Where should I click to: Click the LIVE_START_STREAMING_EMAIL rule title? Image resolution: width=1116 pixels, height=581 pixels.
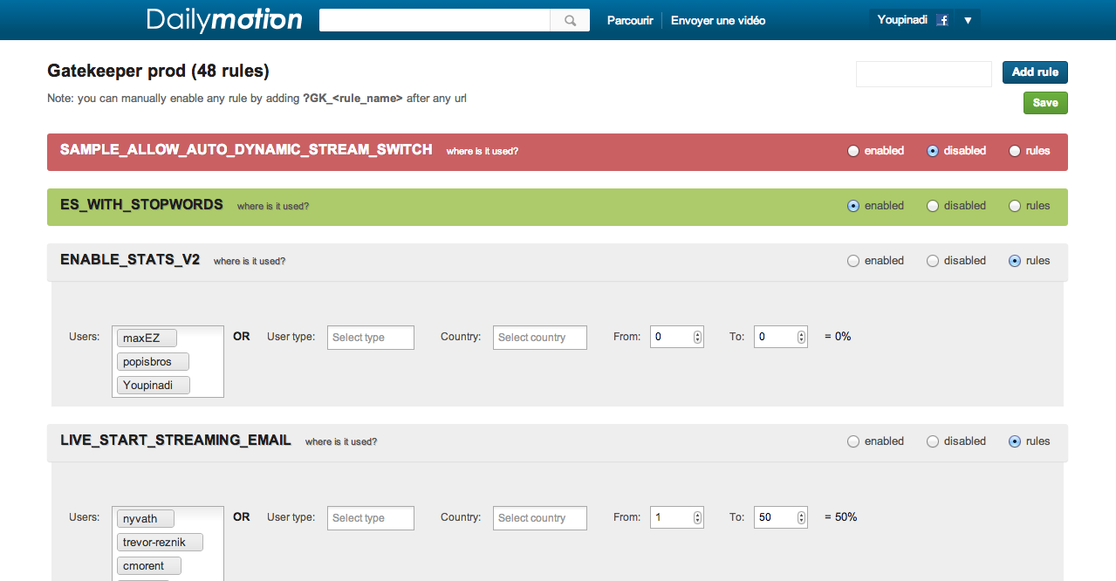pos(175,441)
